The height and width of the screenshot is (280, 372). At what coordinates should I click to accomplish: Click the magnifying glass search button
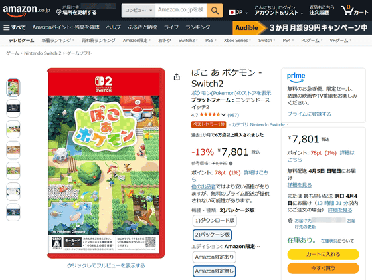215,11
